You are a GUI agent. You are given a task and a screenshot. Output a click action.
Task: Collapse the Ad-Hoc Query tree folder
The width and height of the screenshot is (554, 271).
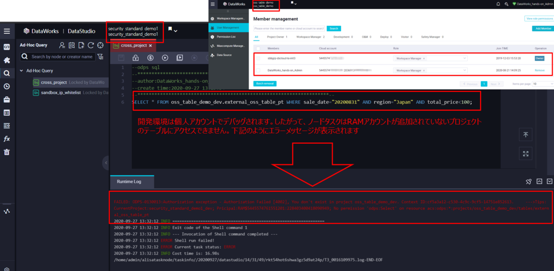pyautogui.click(x=22, y=71)
